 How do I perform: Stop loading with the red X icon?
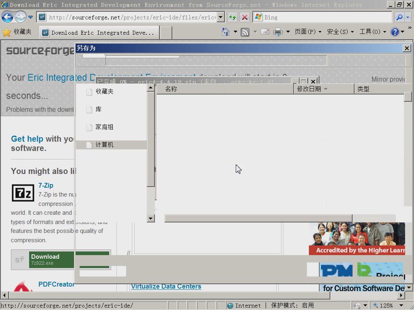coord(245,17)
